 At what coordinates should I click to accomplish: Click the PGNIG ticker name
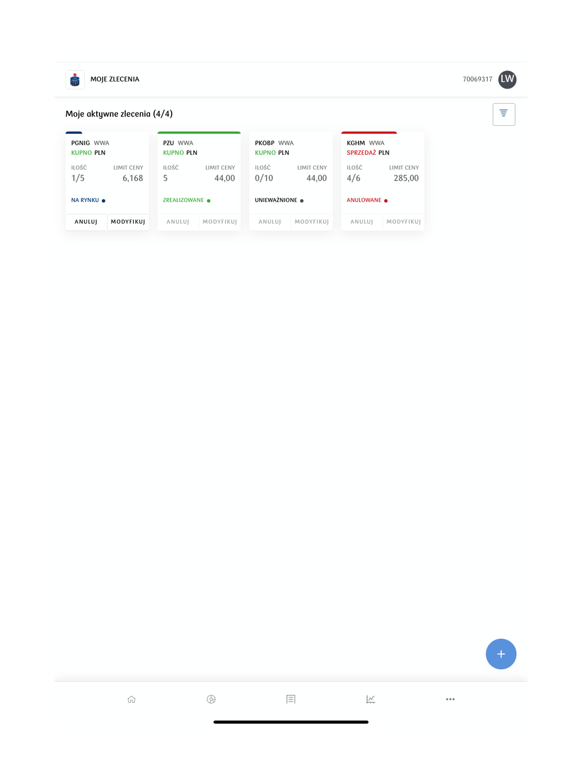81,143
